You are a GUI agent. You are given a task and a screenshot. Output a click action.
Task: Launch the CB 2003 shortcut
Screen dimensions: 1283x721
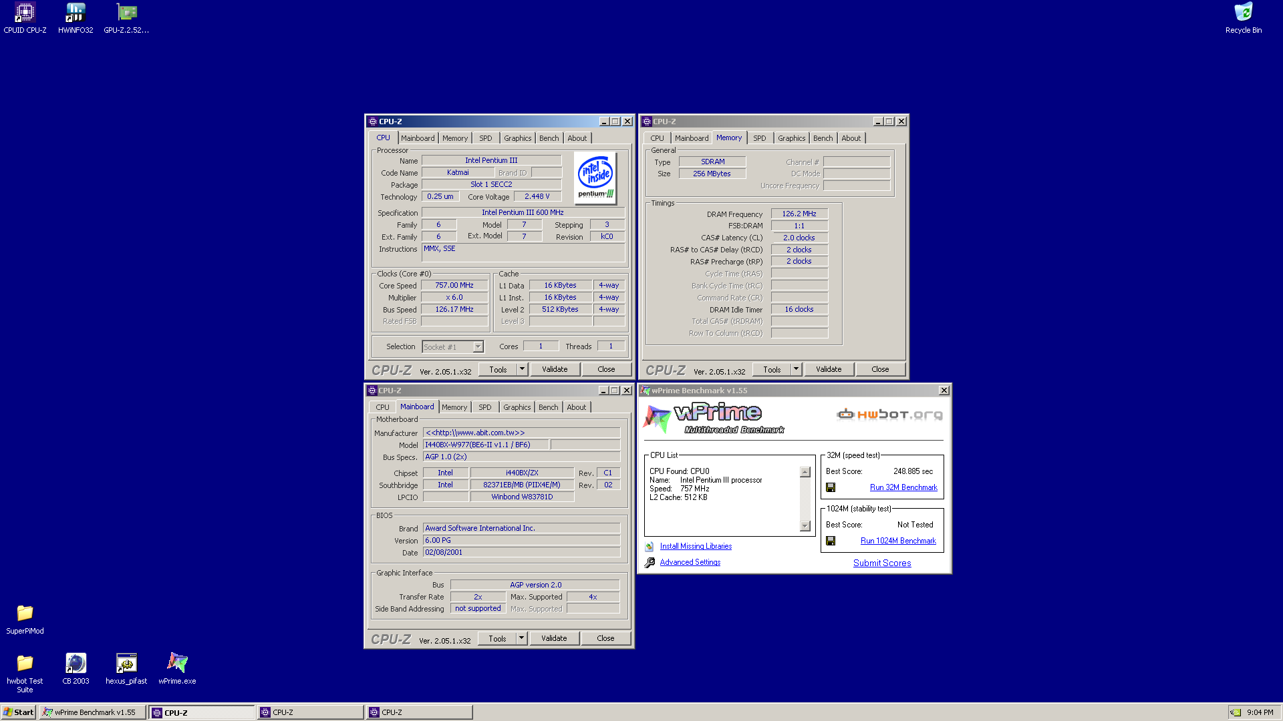[76, 669]
